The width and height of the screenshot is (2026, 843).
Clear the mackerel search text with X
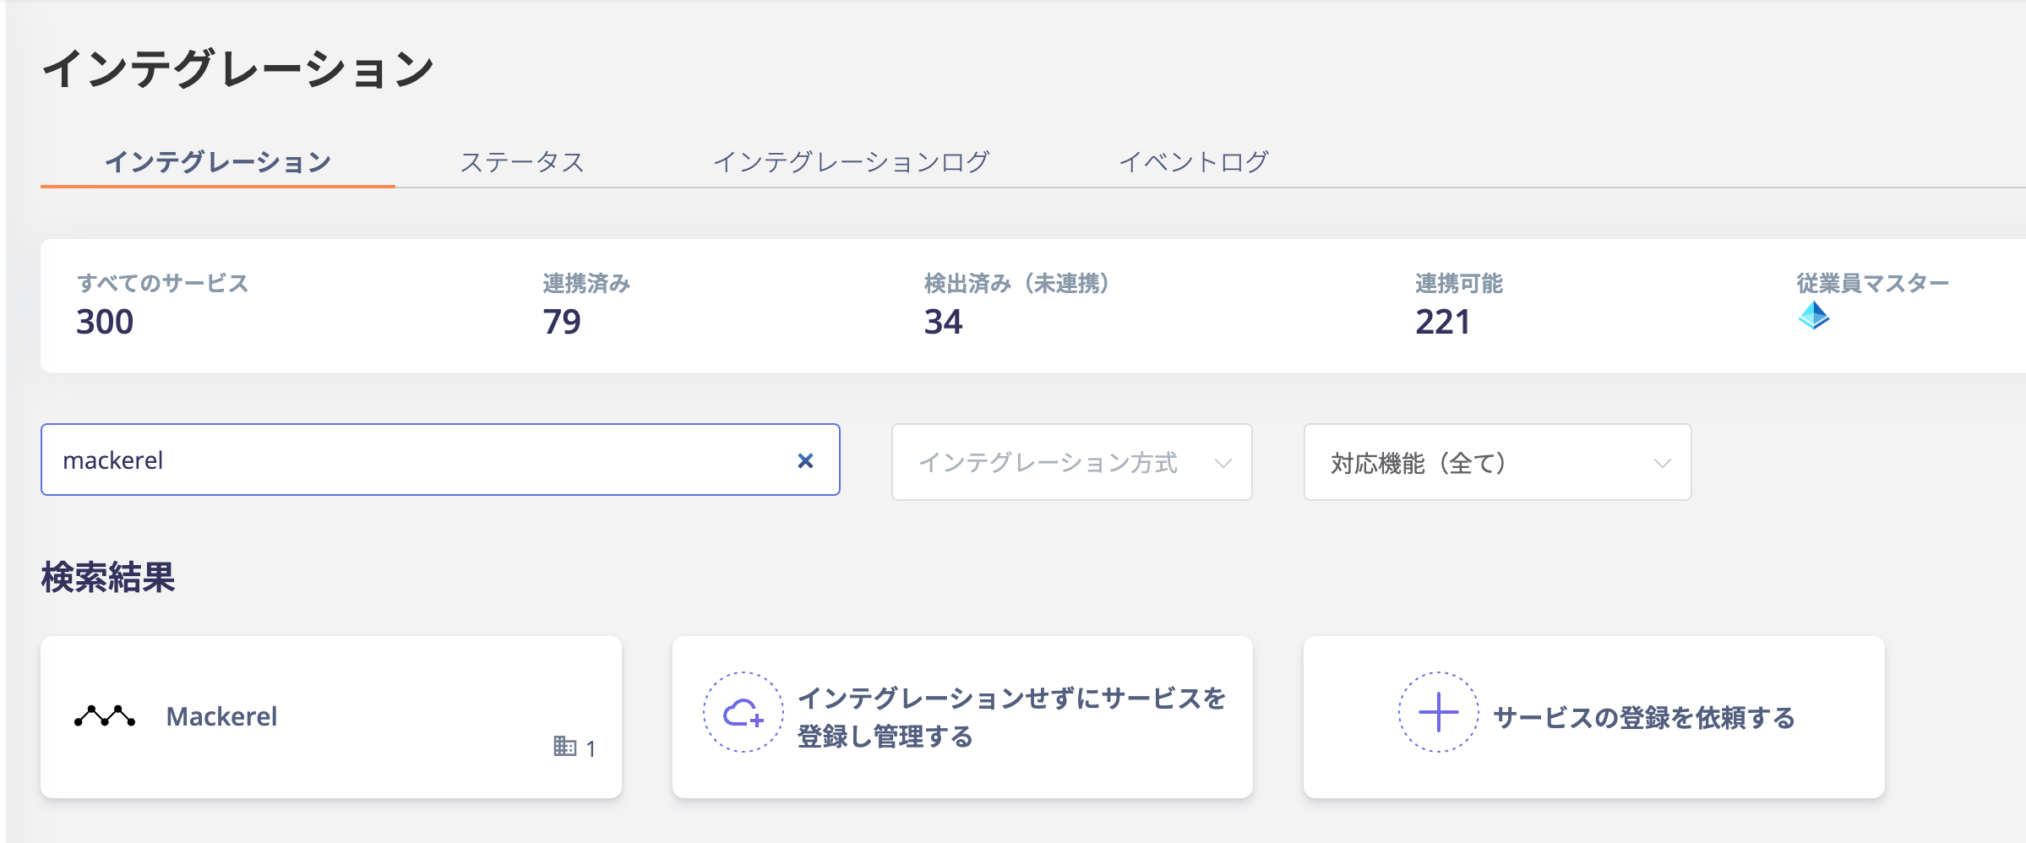(x=805, y=460)
